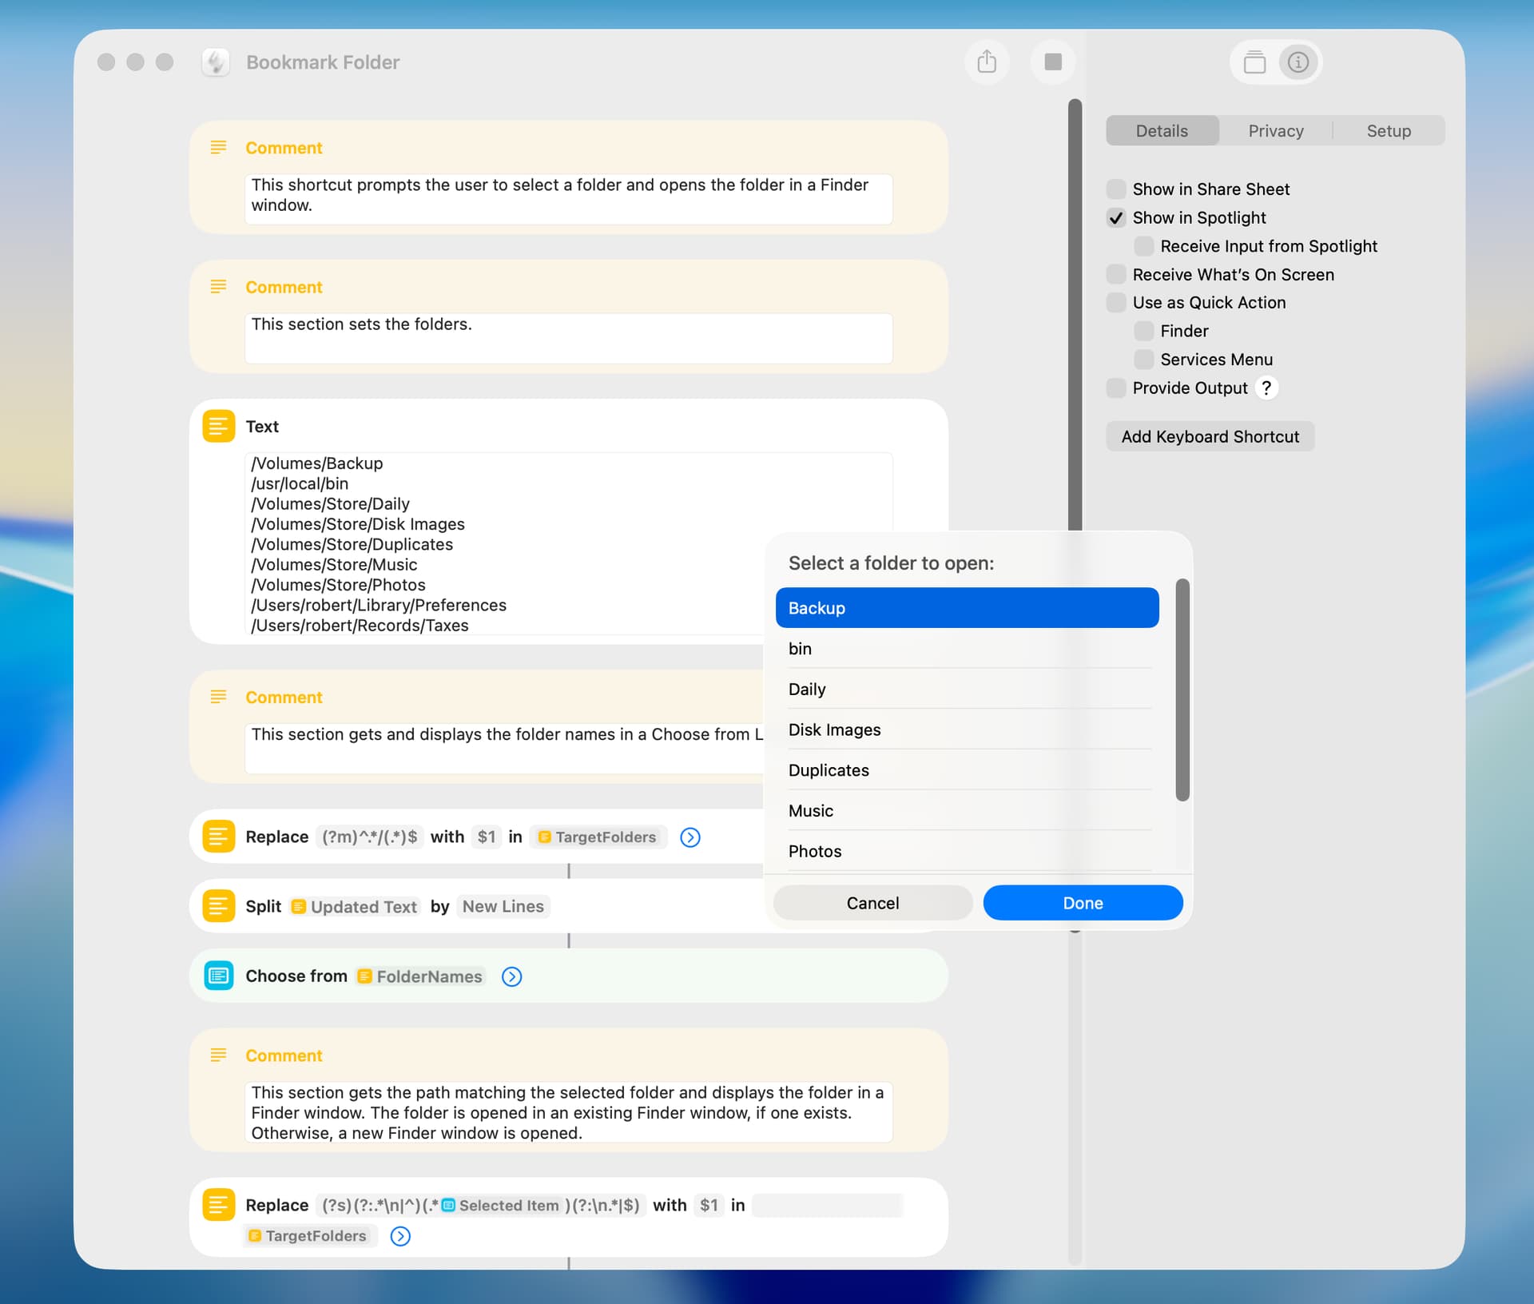Expand options for first Replace TargetFolders action
Screen dimensions: 1534x1304
(x=690, y=837)
